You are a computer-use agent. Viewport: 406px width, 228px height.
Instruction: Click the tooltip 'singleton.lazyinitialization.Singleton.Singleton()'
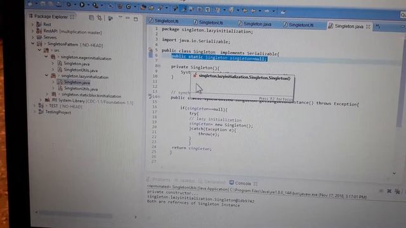(x=244, y=77)
